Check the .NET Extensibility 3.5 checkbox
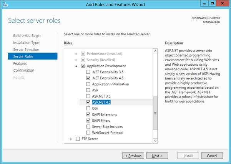231x164 pixels. click(88, 72)
